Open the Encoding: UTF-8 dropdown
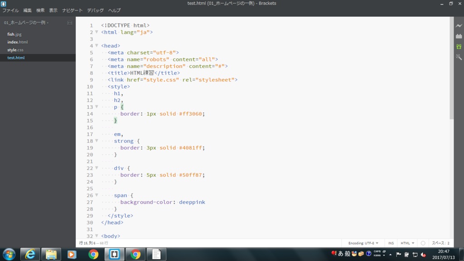 (363, 243)
